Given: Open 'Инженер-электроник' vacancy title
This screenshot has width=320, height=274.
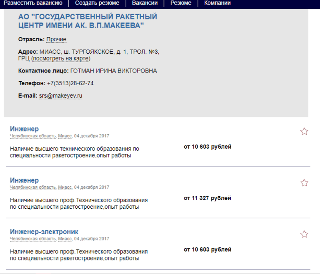Looking at the screenshot, I should tap(44, 232).
